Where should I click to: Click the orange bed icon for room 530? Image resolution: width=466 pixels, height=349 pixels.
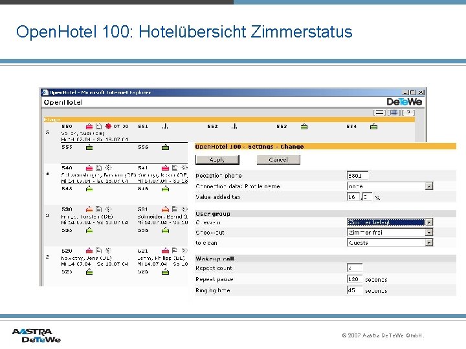(x=89, y=209)
